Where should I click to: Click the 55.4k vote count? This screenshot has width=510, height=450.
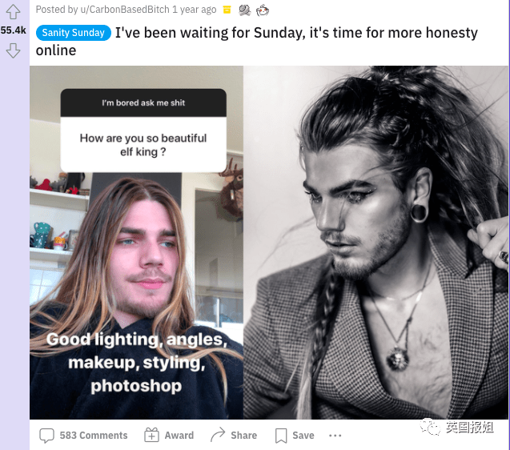[13, 30]
